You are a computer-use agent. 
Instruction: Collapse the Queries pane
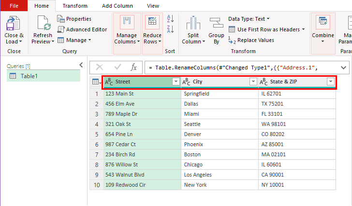[81, 65]
